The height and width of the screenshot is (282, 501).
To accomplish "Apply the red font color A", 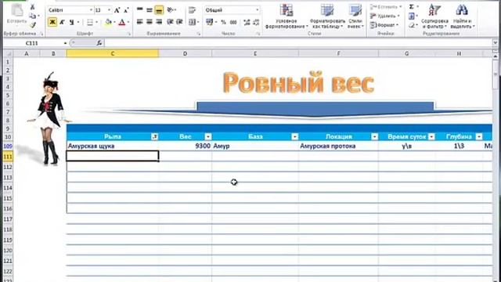I will click(x=122, y=22).
